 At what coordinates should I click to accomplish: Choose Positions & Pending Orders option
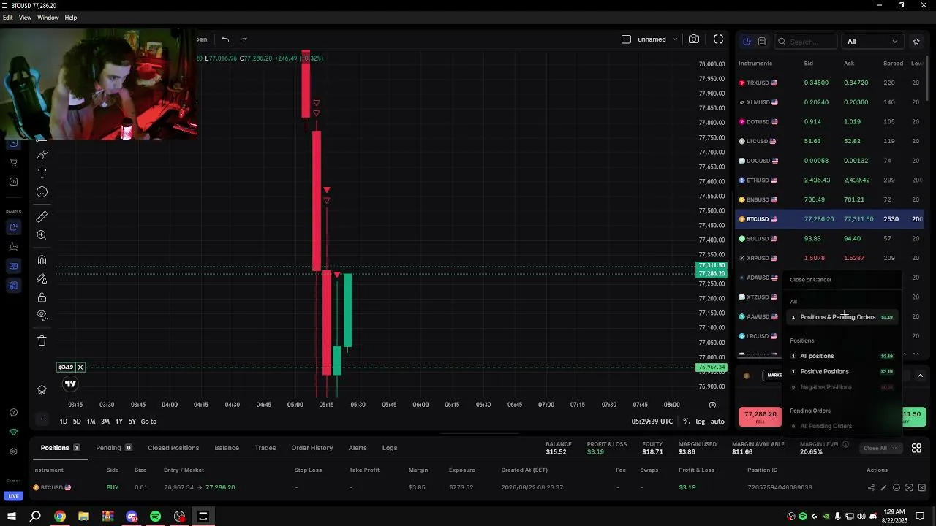843,317
